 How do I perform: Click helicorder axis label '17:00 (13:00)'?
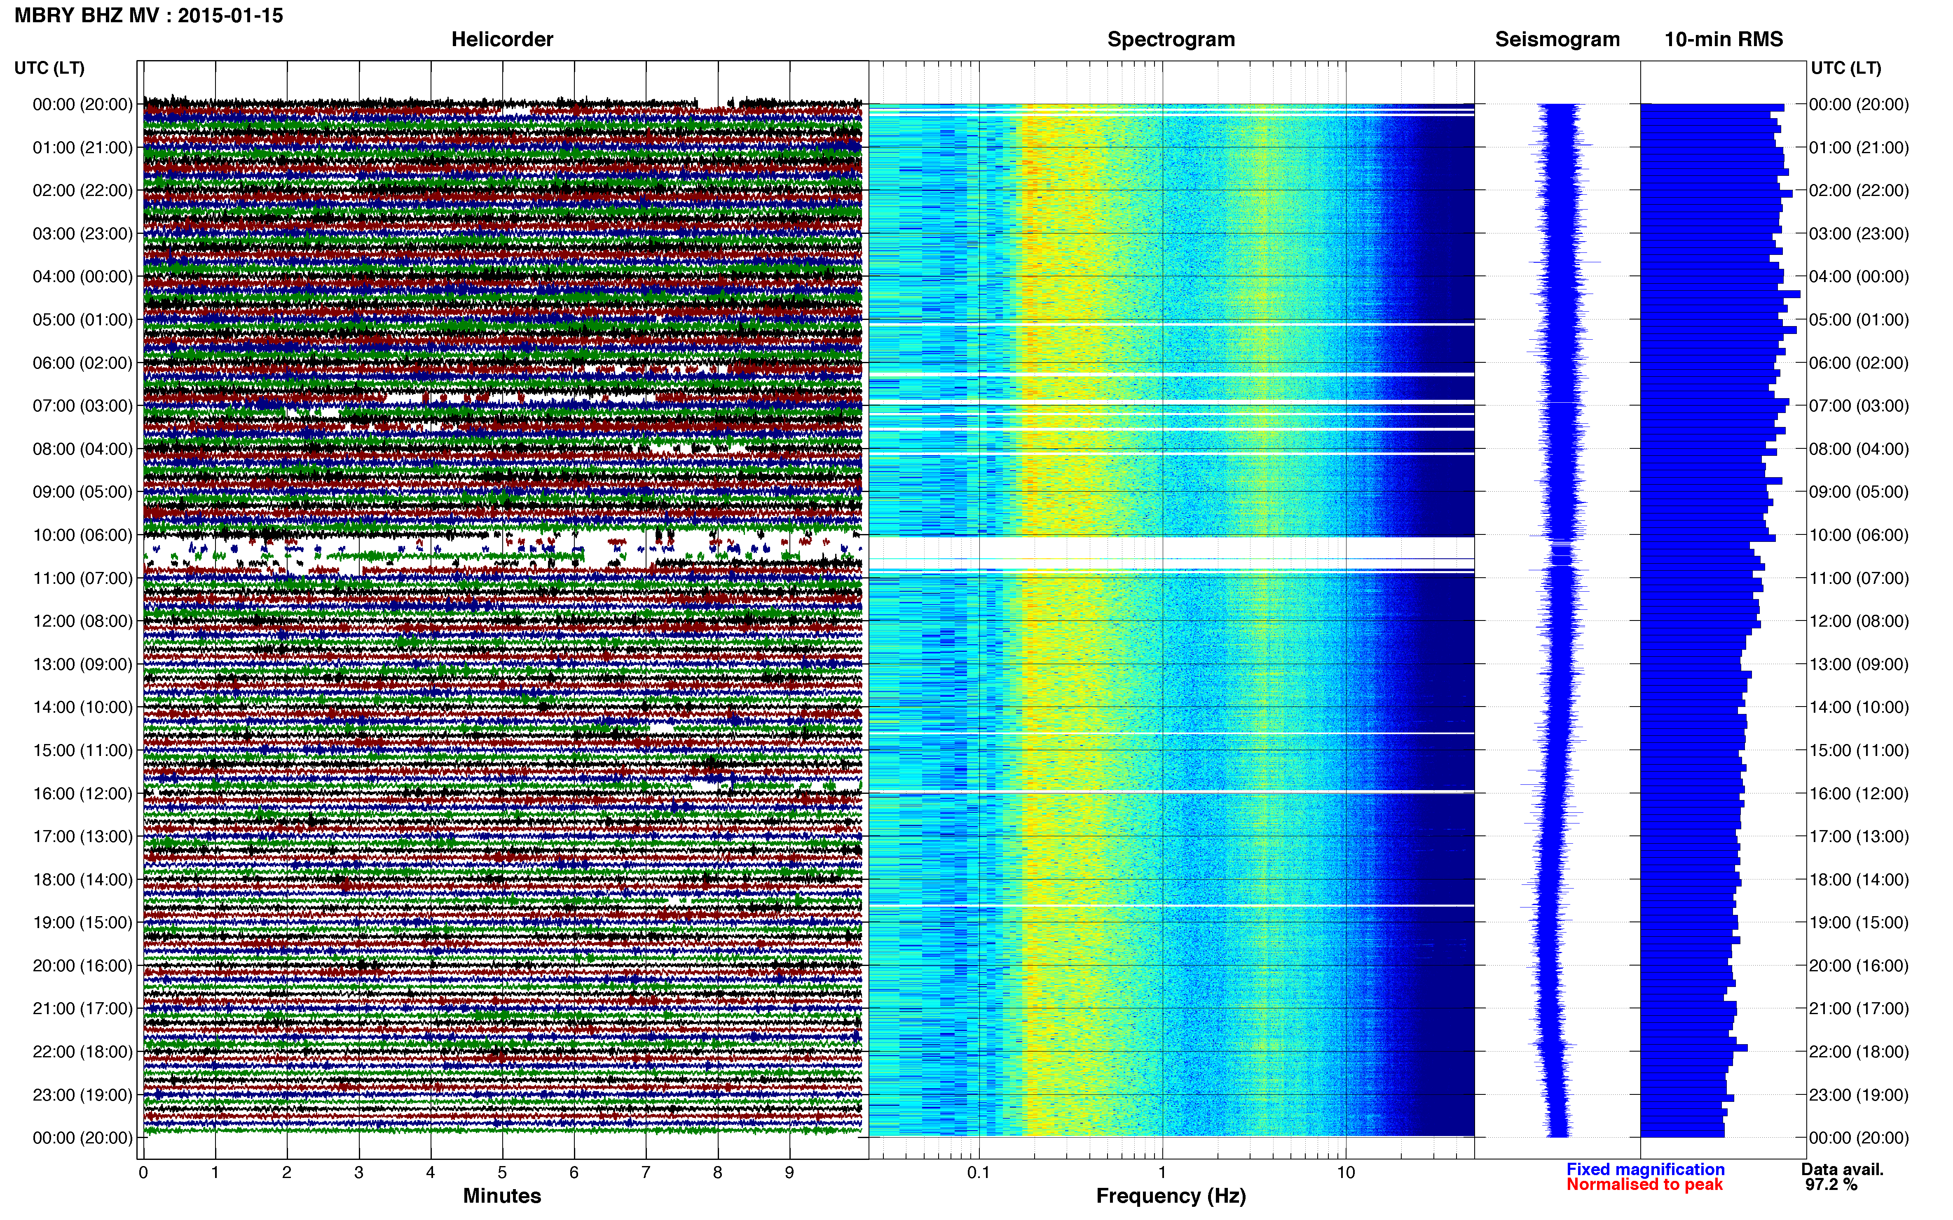point(82,837)
